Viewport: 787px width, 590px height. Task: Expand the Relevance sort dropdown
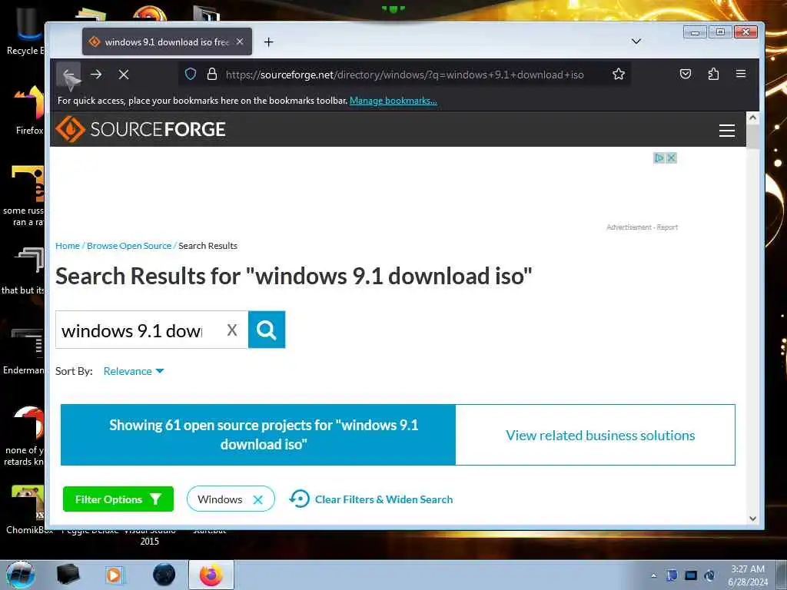point(134,371)
